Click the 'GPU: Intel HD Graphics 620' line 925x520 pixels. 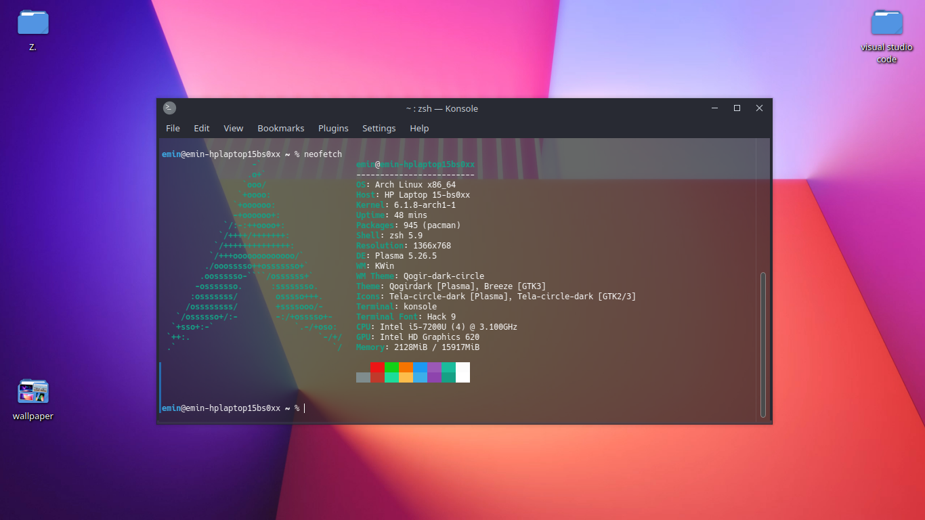click(418, 337)
